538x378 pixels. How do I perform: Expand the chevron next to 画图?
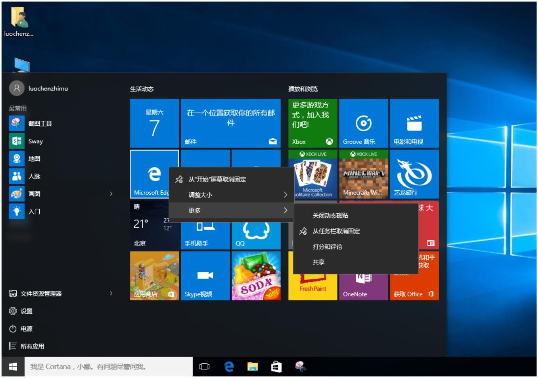[110, 194]
